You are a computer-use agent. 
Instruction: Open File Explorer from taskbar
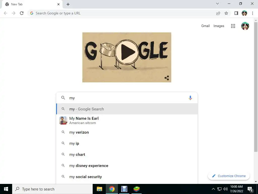99,189
